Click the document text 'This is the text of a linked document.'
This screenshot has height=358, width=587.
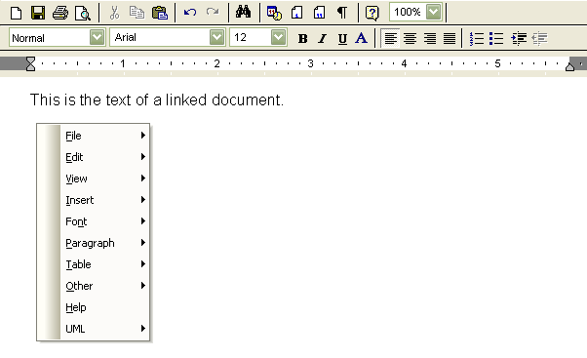click(157, 99)
